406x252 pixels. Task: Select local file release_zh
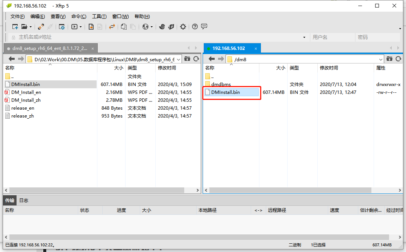click(x=23, y=116)
